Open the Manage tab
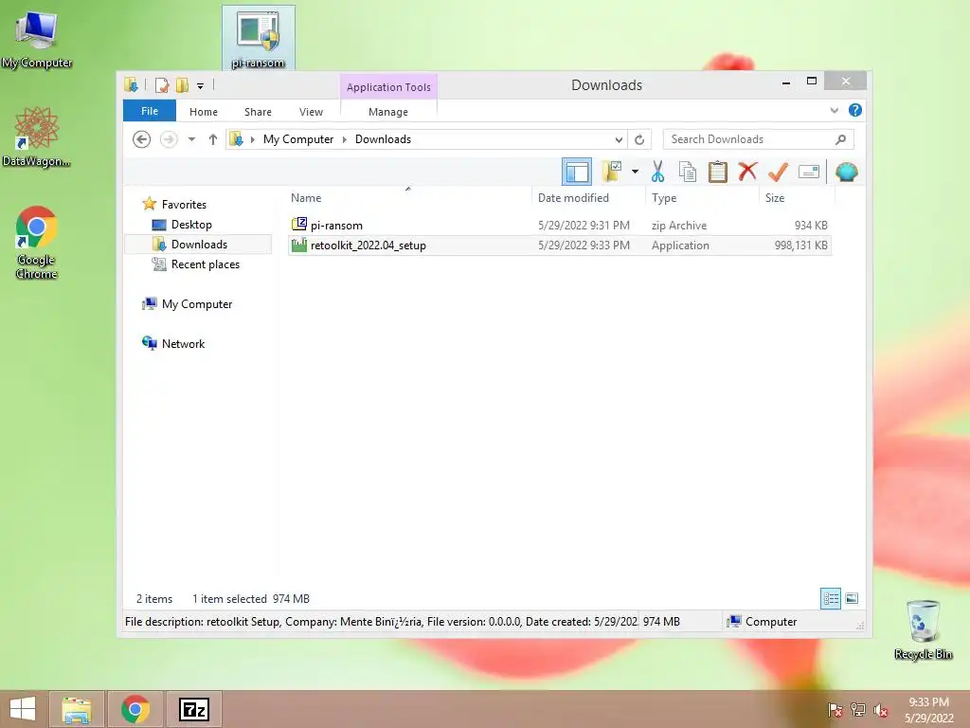The height and width of the screenshot is (728, 970). (388, 112)
